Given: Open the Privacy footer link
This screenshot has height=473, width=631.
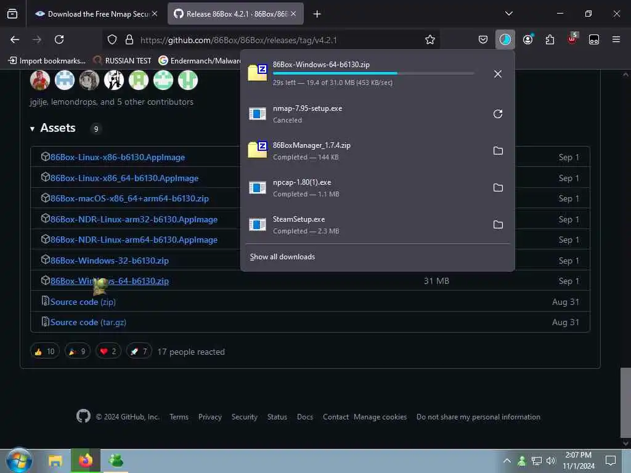Looking at the screenshot, I should 210,417.
